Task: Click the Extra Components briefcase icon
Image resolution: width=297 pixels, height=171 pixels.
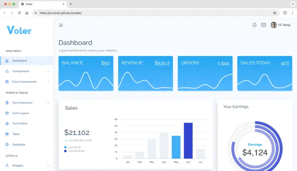Action: tap(7, 82)
